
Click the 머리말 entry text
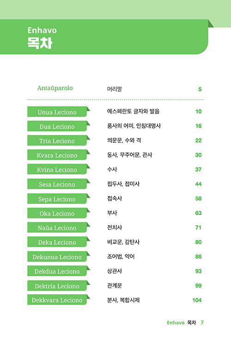click(115, 89)
